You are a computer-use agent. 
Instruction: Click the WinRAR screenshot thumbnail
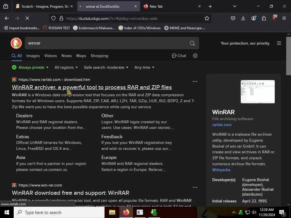tap(257, 92)
